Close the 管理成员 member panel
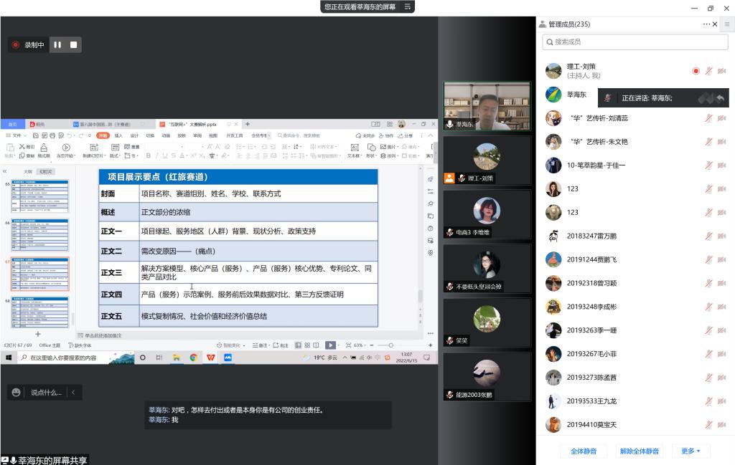735x465 pixels. coord(715,24)
